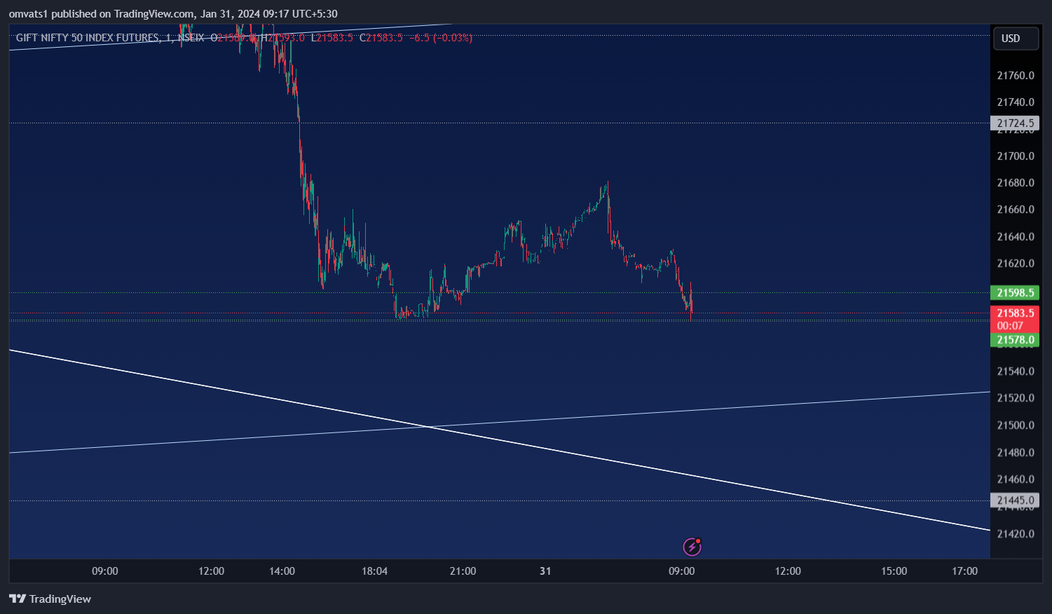Click the green 21598.5 price label

click(x=1014, y=293)
